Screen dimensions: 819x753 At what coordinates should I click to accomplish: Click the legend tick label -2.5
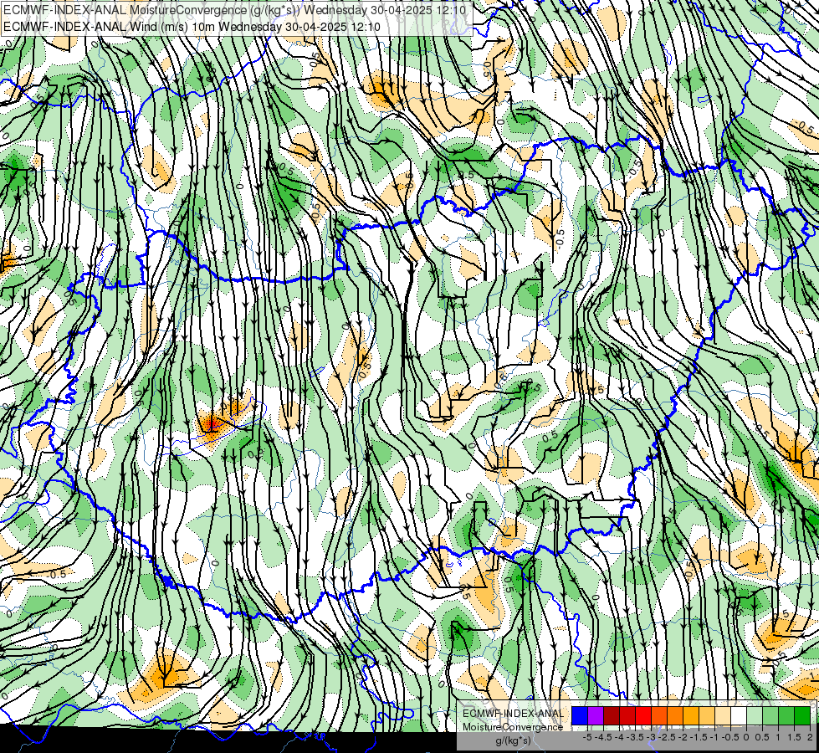pos(667,737)
